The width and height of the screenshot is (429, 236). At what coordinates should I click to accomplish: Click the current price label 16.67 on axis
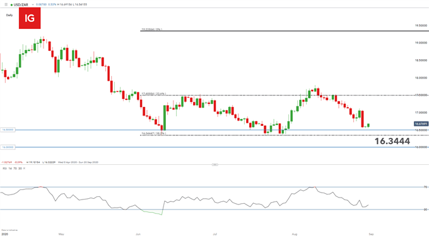(421, 124)
